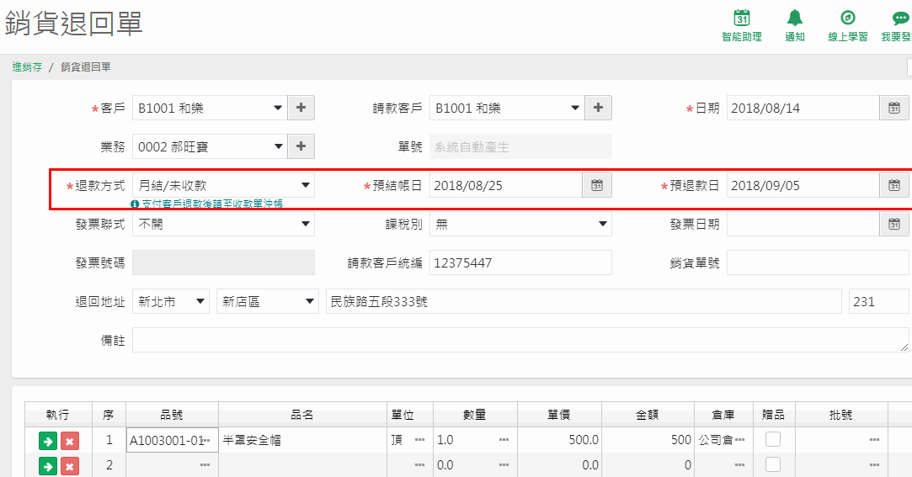The width and height of the screenshot is (912, 477).
Task: Select city dropdown 新北市
Action: click(x=171, y=301)
